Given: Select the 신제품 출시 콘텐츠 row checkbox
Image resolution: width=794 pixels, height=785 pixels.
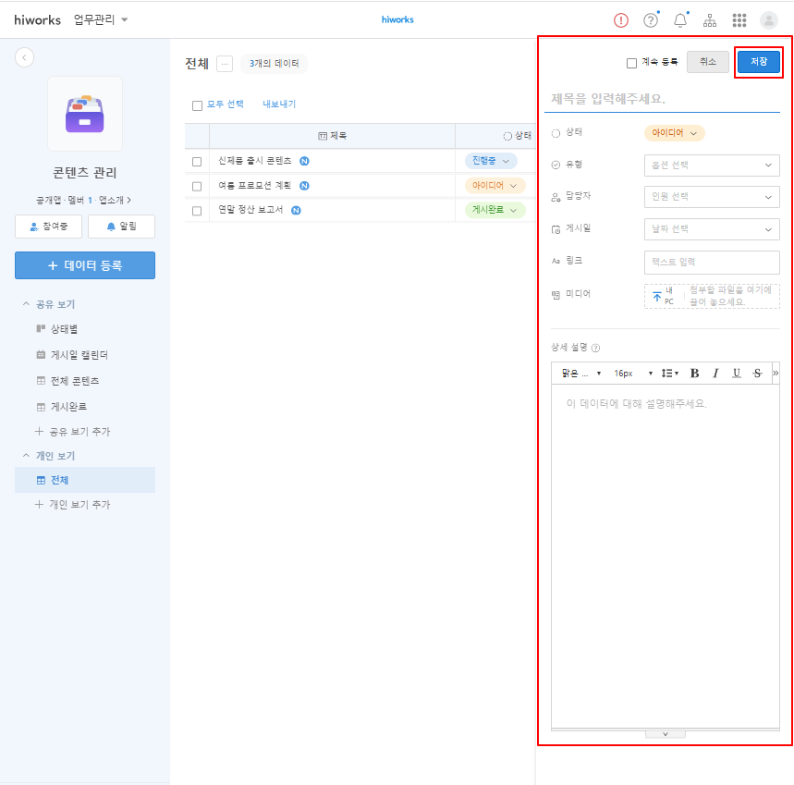Looking at the screenshot, I should pos(197,161).
